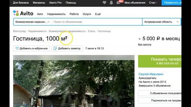Click Добавить заметку button
Image resolution: width=191 pixels, height=107 pixels.
coord(67,48)
